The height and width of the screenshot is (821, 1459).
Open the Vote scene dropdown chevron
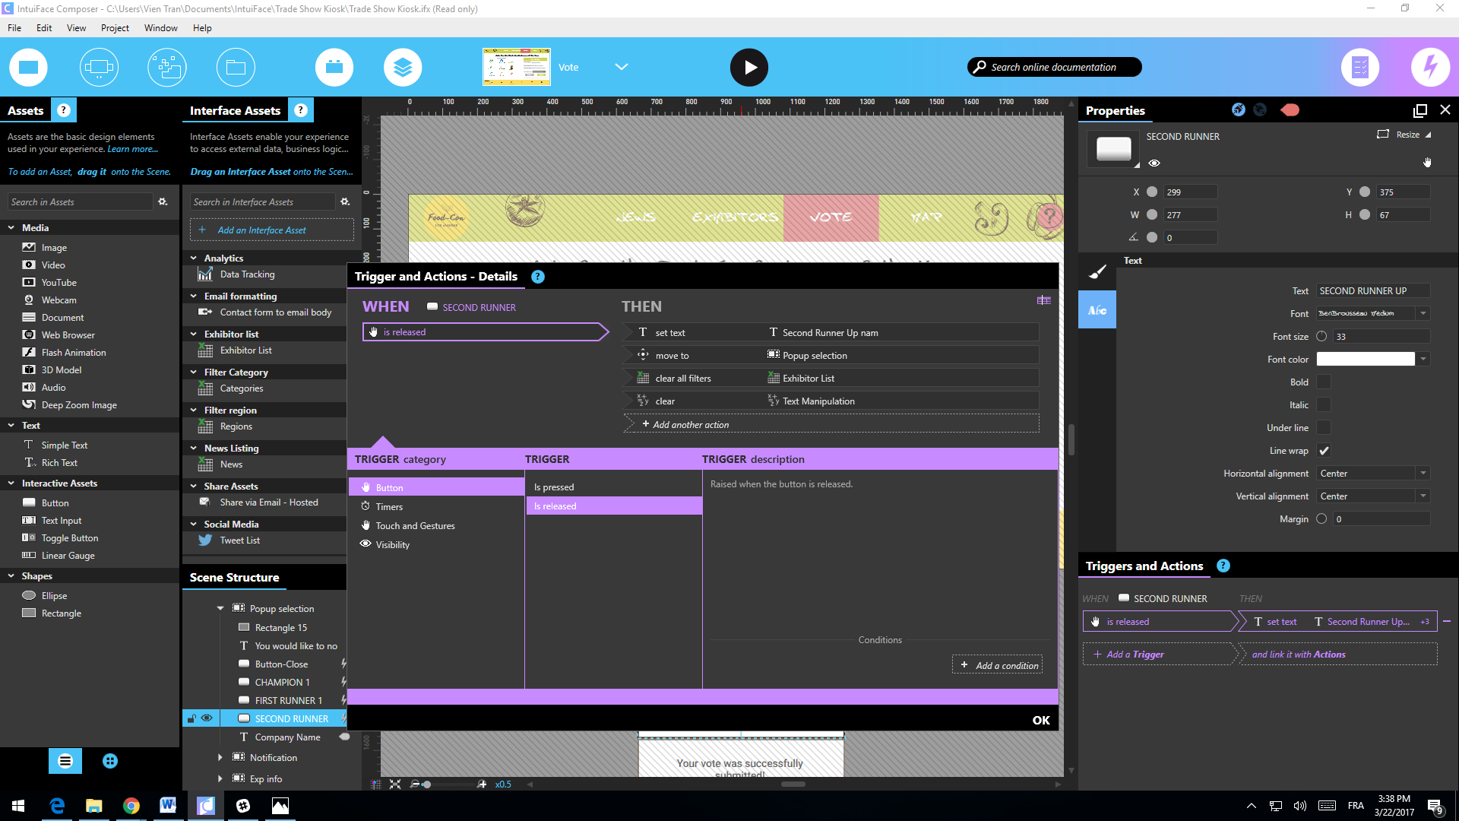tap(621, 67)
